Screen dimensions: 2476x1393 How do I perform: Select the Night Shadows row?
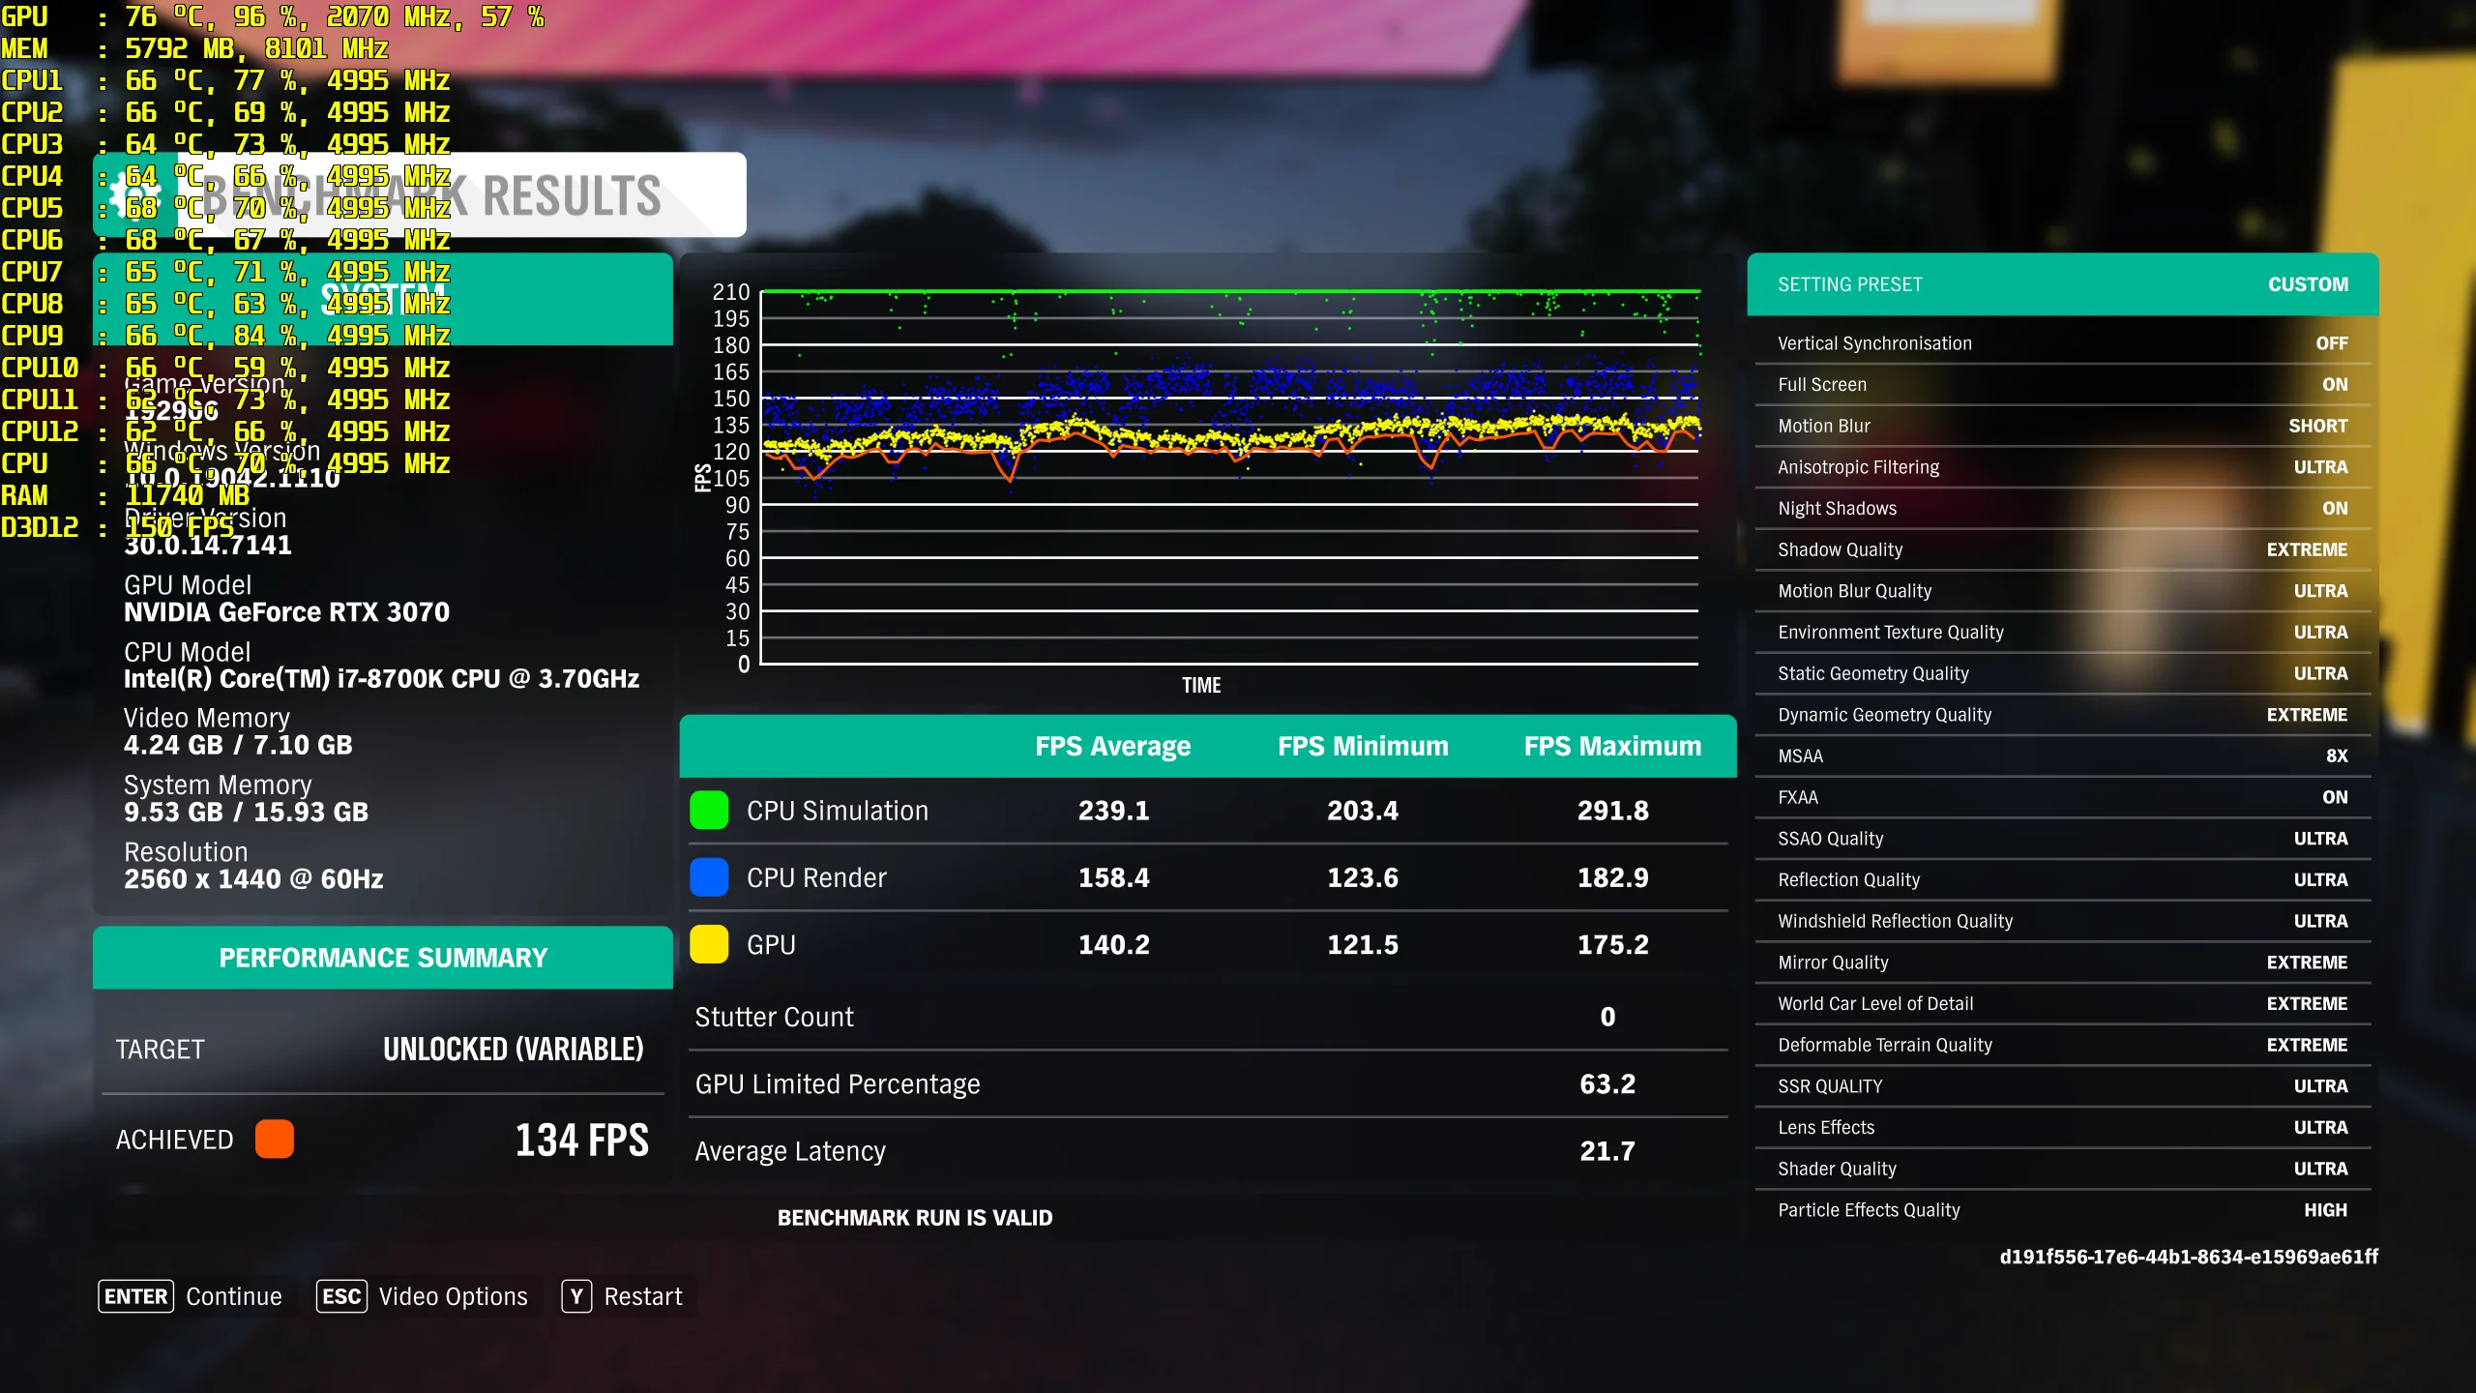point(2063,508)
